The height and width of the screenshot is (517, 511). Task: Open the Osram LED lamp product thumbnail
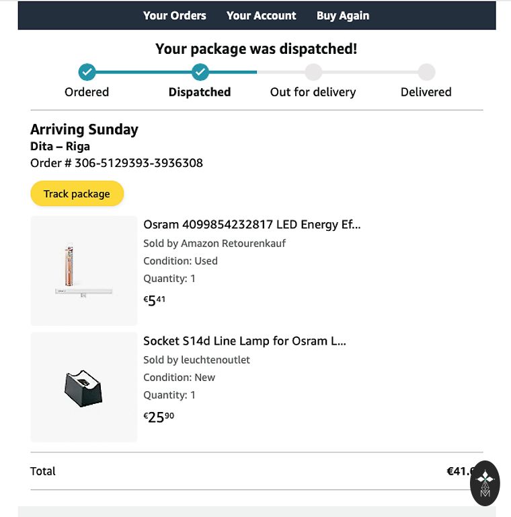coord(84,271)
